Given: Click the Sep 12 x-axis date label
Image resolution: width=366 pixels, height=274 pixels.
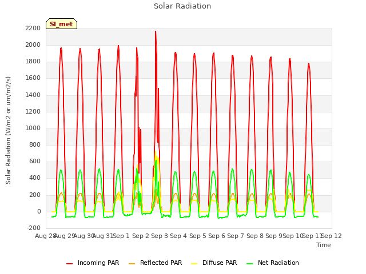Looking at the screenshot, I should point(332,236).
